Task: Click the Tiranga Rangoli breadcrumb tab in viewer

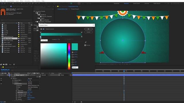Action: coord(75,9)
